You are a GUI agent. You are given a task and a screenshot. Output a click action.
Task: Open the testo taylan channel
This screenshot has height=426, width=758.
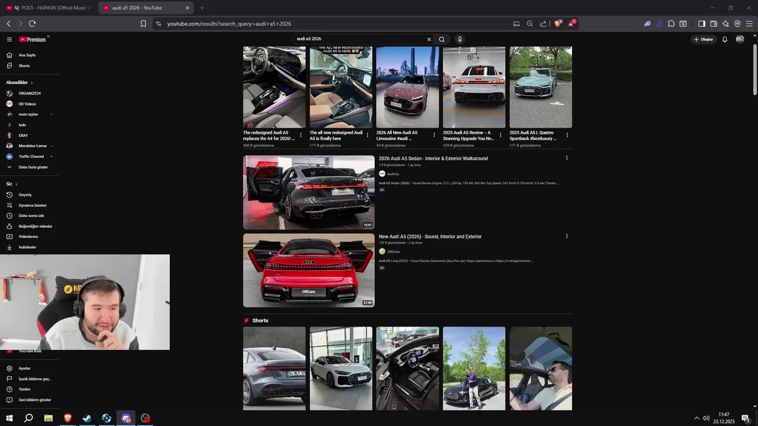click(x=30, y=114)
